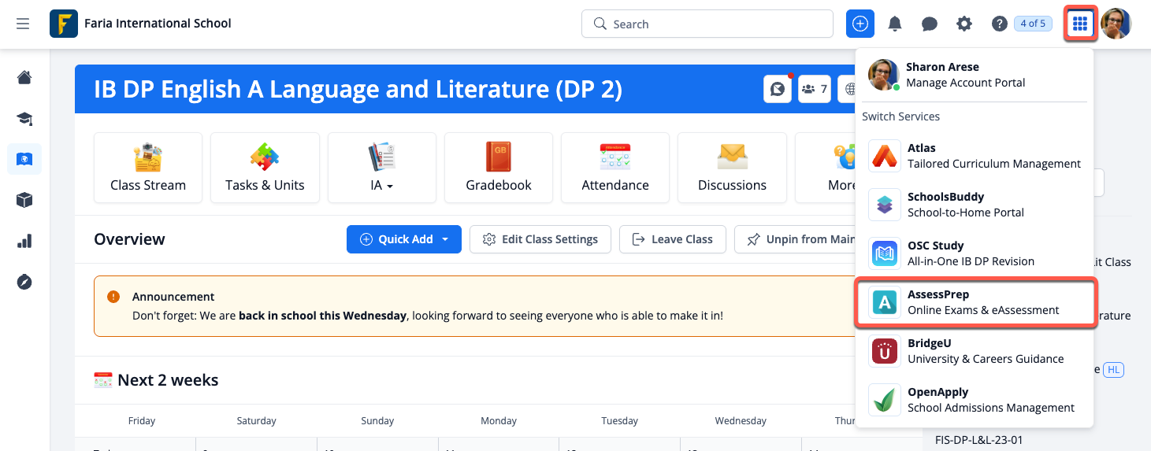The width and height of the screenshot is (1151, 451).
Task: Switch to Atlas service
Action: coord(975,156)
